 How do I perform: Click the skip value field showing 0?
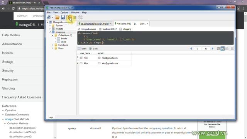point(197,49)
